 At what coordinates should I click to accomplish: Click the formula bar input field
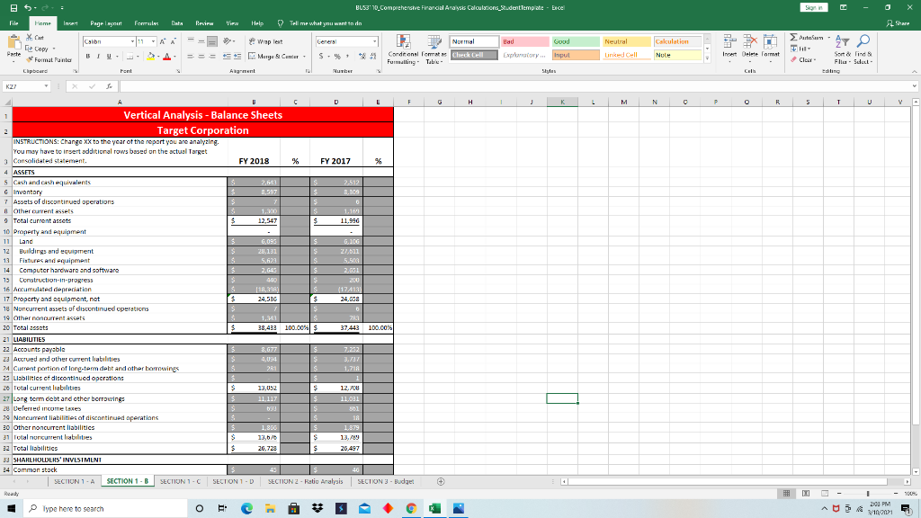pos(514,86)
